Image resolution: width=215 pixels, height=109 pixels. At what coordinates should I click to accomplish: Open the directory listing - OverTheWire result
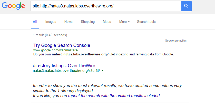point(64,66)
